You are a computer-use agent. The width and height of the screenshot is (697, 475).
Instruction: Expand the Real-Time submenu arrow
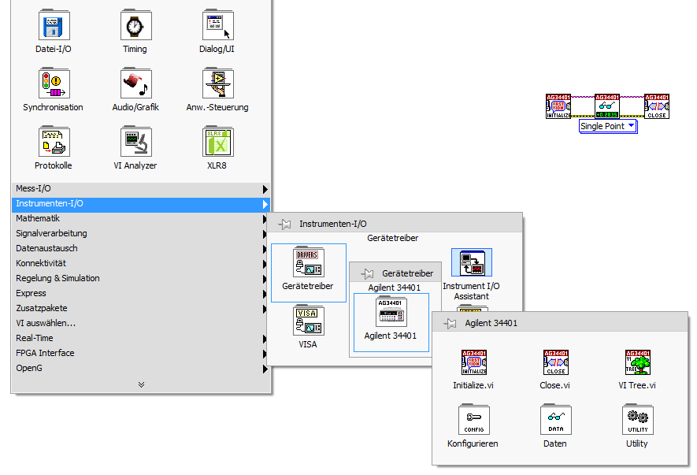[265, 339]
